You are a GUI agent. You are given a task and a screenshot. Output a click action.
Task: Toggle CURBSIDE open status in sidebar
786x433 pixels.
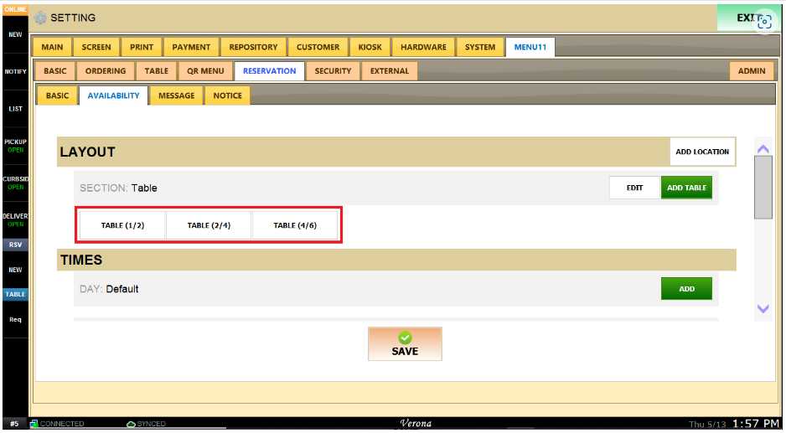point(15,183)
